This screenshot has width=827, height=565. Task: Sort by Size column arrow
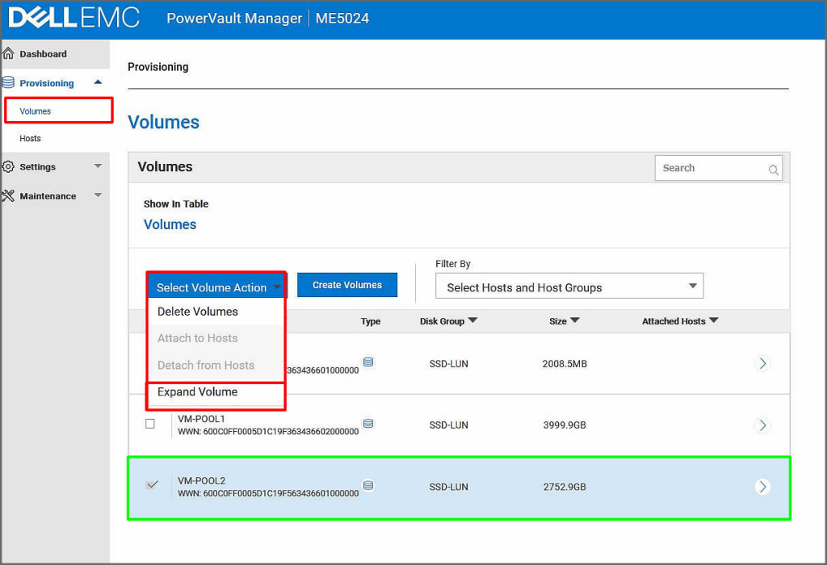tap(575, 320)
